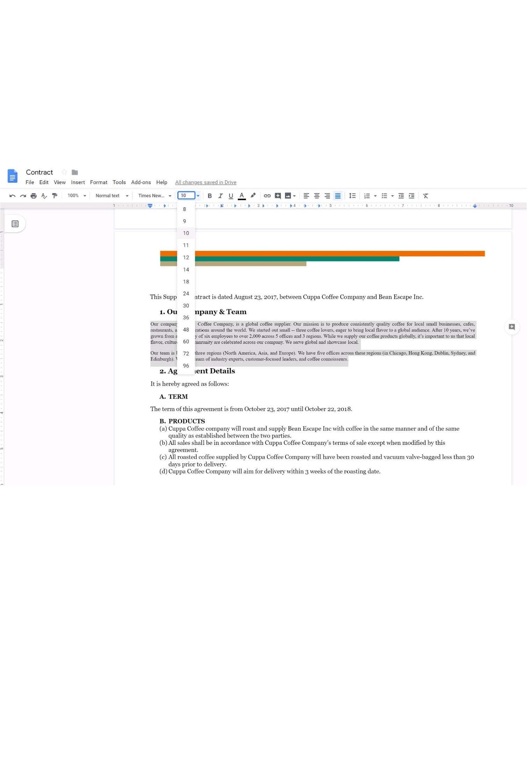The height and width of the screenshot is (774, 527).
Task: Open the Normal text style dropdown
Action: (x=112, y=196)
